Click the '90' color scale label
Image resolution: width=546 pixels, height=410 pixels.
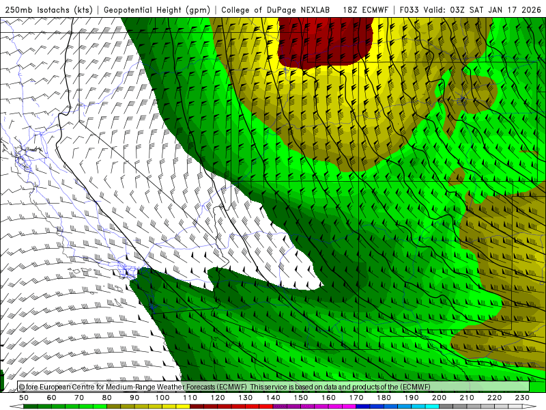click(134, 398)
